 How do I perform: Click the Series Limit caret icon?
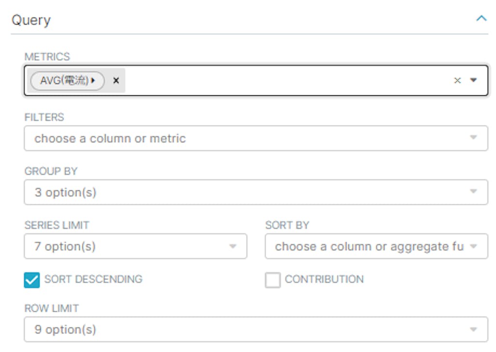[x=233, y=246]
